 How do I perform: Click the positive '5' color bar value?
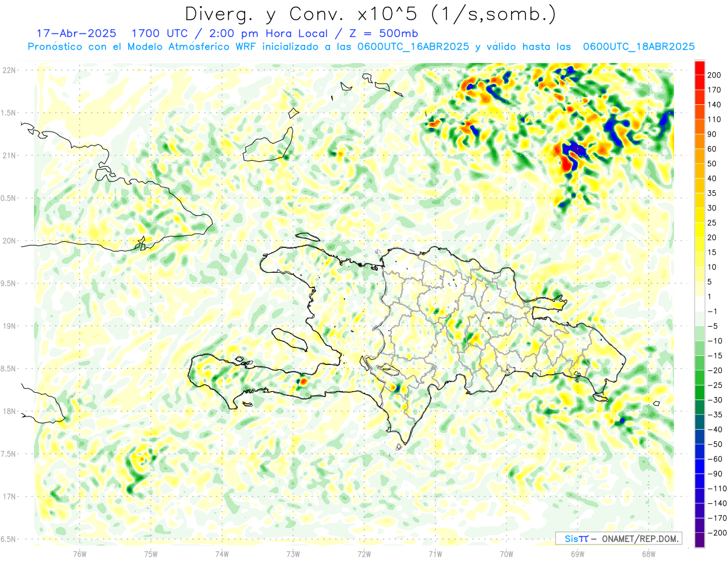pyautogui.click(x=710, y=282)
